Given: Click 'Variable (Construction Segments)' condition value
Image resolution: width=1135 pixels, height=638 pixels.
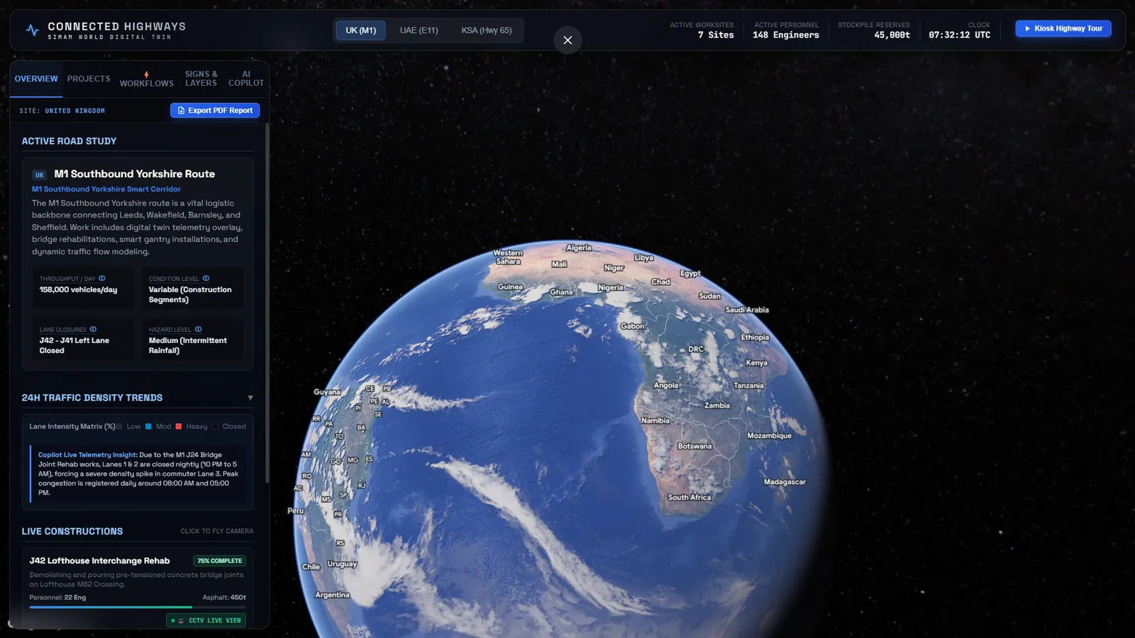Looking at the screenshot, I should tap(190, 295).
